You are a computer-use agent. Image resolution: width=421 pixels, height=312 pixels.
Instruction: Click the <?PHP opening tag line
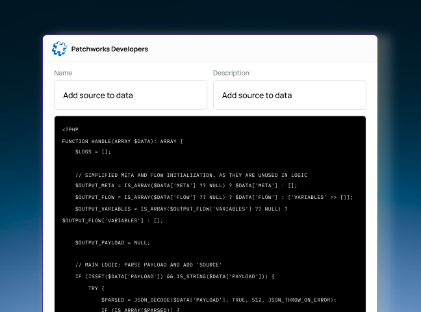pyautogui.click(x=70, y=129)
